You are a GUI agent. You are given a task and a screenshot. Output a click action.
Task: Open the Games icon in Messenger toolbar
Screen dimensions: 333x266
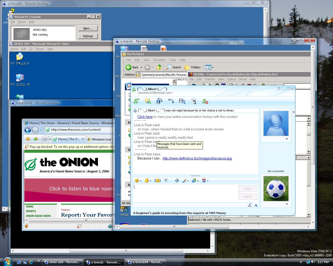point(194,101)
